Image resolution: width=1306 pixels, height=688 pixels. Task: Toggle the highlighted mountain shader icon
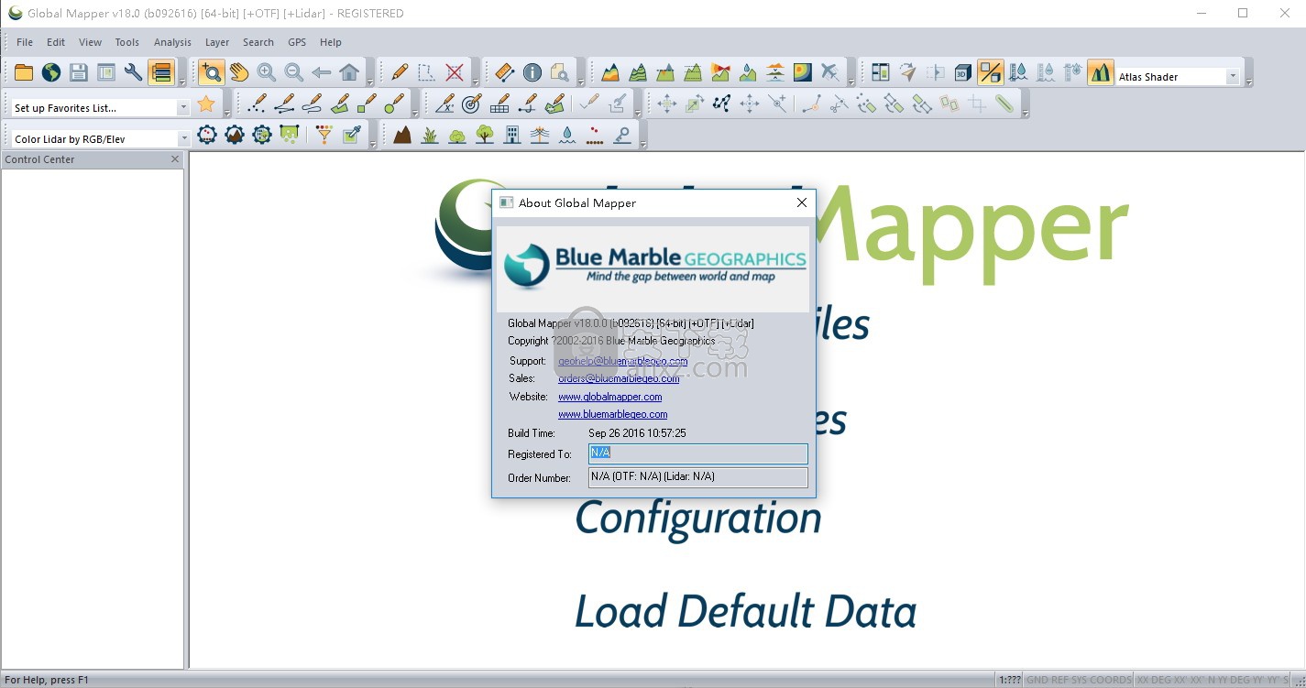(1101, 72)
